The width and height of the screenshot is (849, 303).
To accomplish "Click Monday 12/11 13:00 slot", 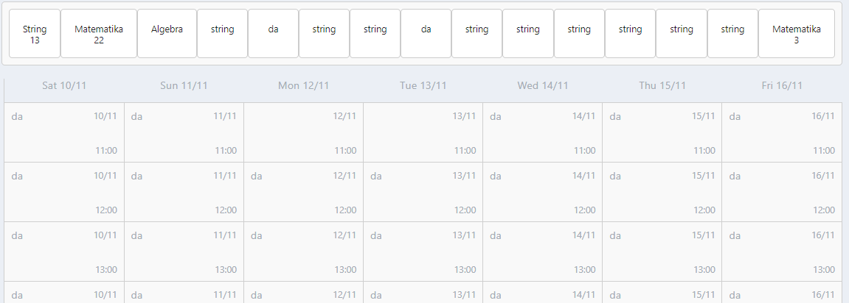I will (x=303, y=252).
